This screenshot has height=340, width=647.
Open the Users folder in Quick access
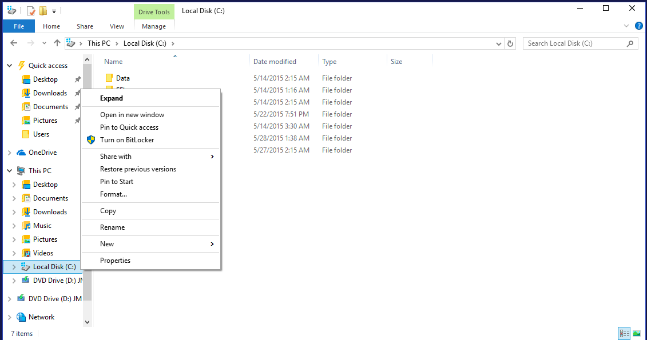point(41,134)
